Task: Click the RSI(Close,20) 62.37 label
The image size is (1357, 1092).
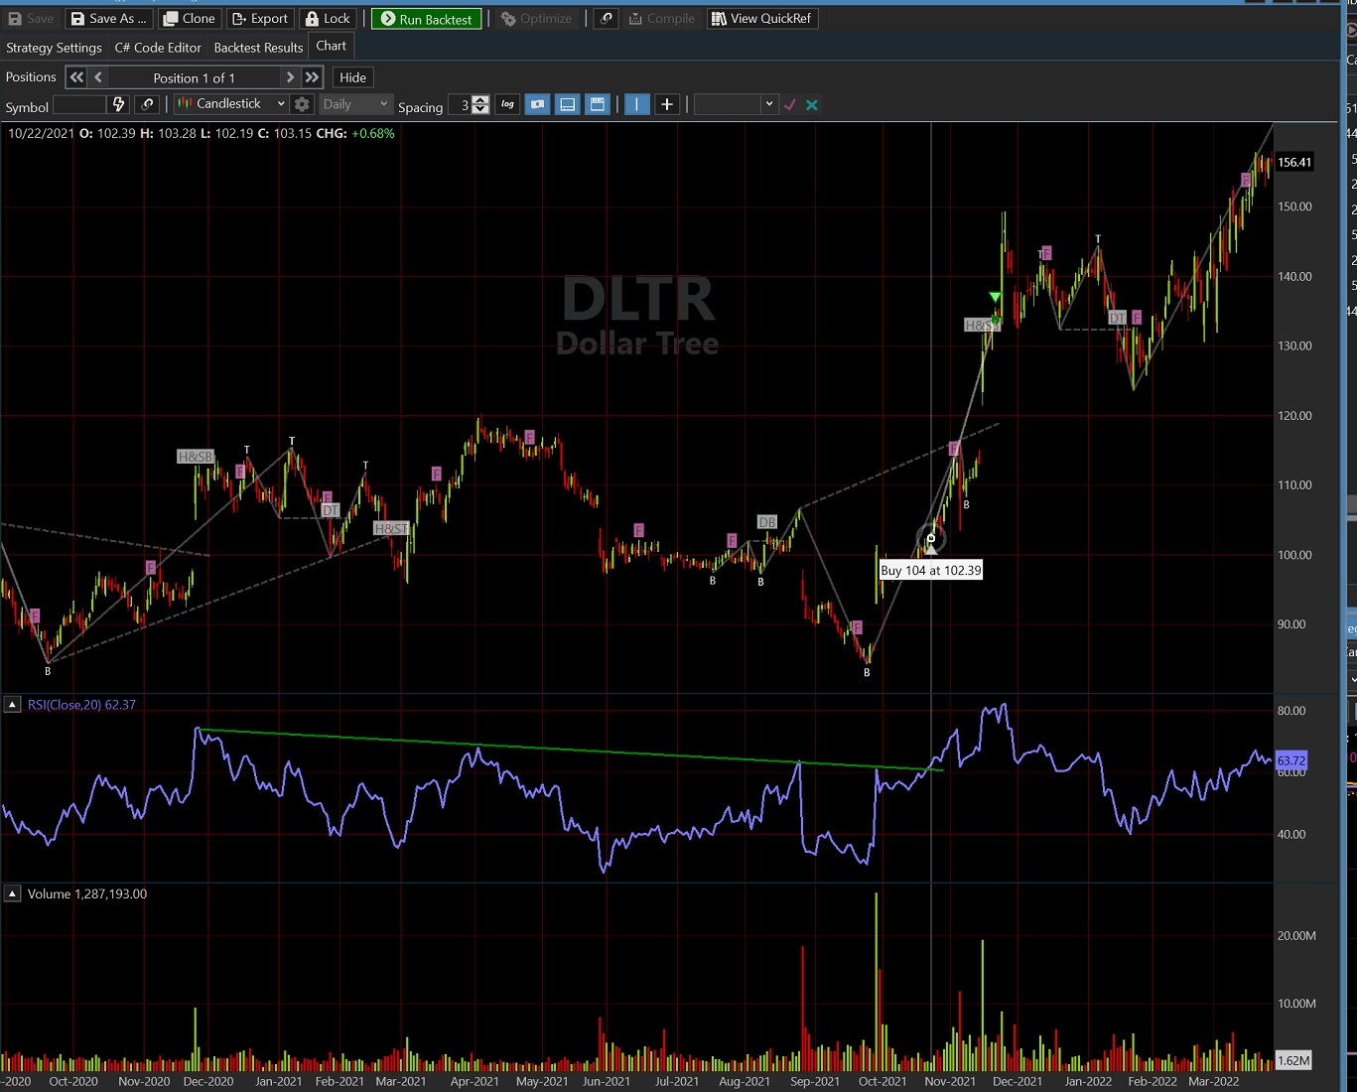Action: coord(81,705)
